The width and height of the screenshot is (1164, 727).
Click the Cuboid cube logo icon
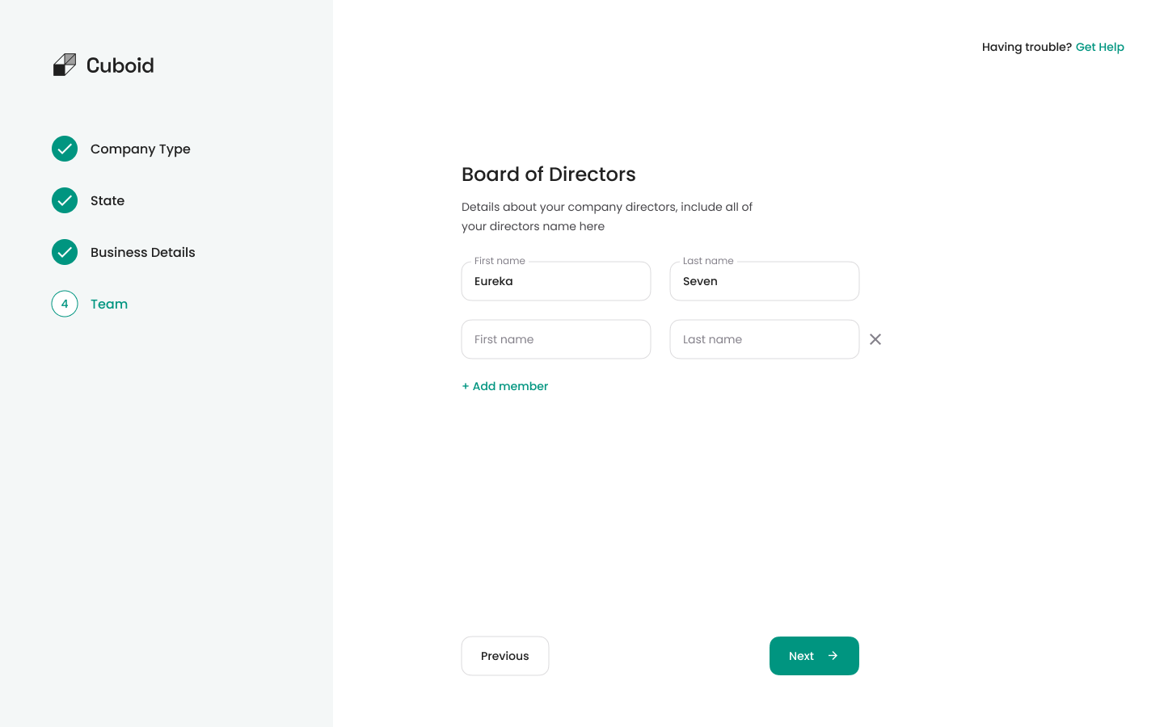tap(65, 65)
